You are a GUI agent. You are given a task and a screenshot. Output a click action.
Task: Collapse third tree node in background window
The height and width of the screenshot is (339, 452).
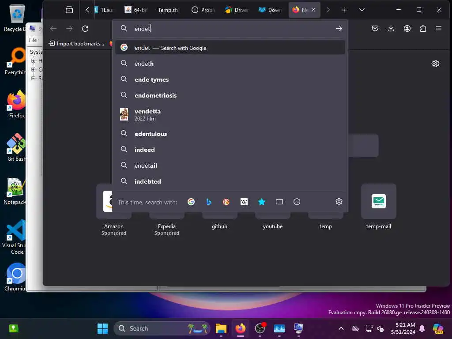click(x=34, y=79)
